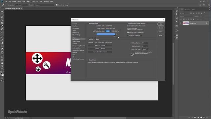Hide the Background layer eye icon
Image resolution: width=211 pixels, height=119 pixels.
pyautogui.click(x=181, y=23)
